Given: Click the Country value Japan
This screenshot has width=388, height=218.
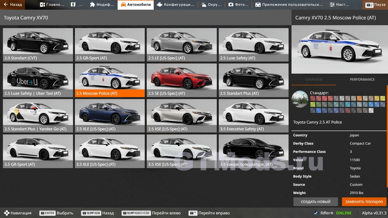Looking at the screenshot, I should point(354,135).
